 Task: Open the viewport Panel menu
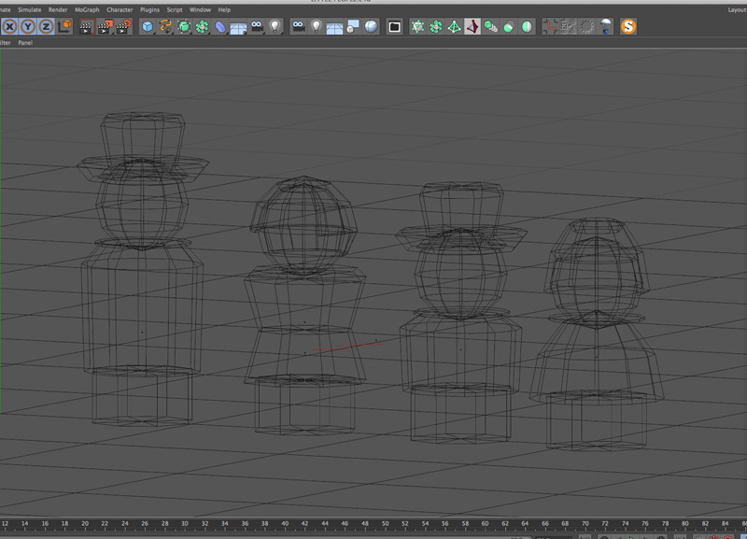25,42
